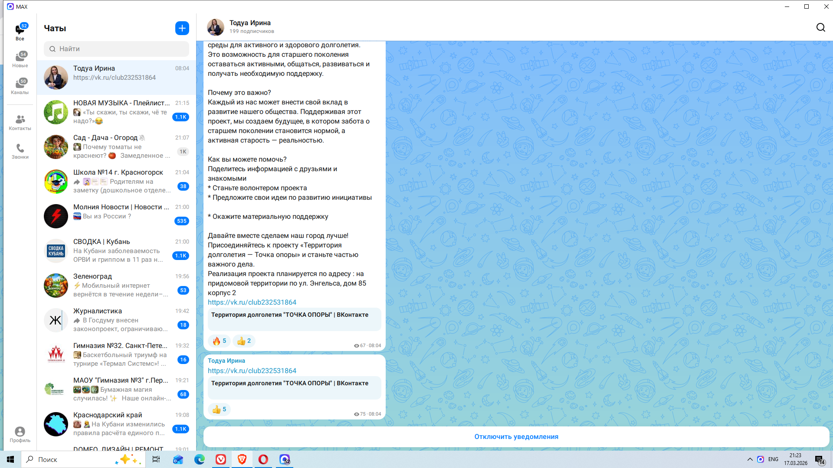Open the Контакты sidebar section
Viewport: 833px width, 468px height.
point(20,123)
